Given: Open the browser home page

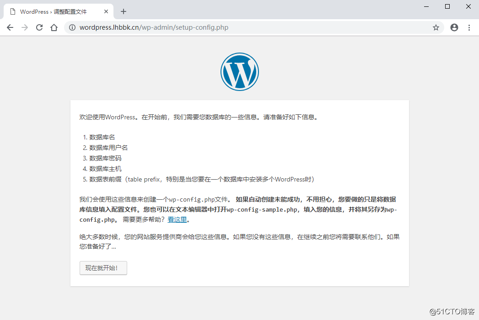Looking at the screenshot, I should click(54, 27).
